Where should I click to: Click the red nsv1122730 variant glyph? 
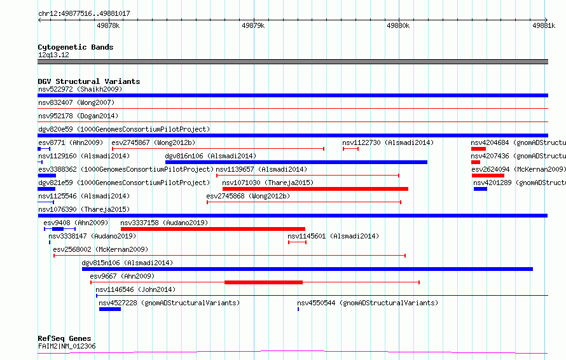[x=350, y=149]
